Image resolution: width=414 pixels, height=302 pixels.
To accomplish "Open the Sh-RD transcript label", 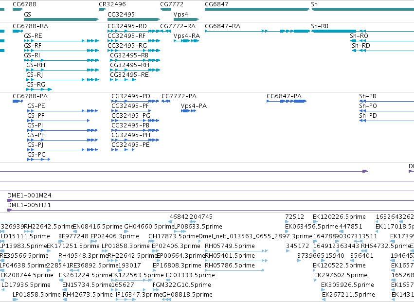I will 361,46.
